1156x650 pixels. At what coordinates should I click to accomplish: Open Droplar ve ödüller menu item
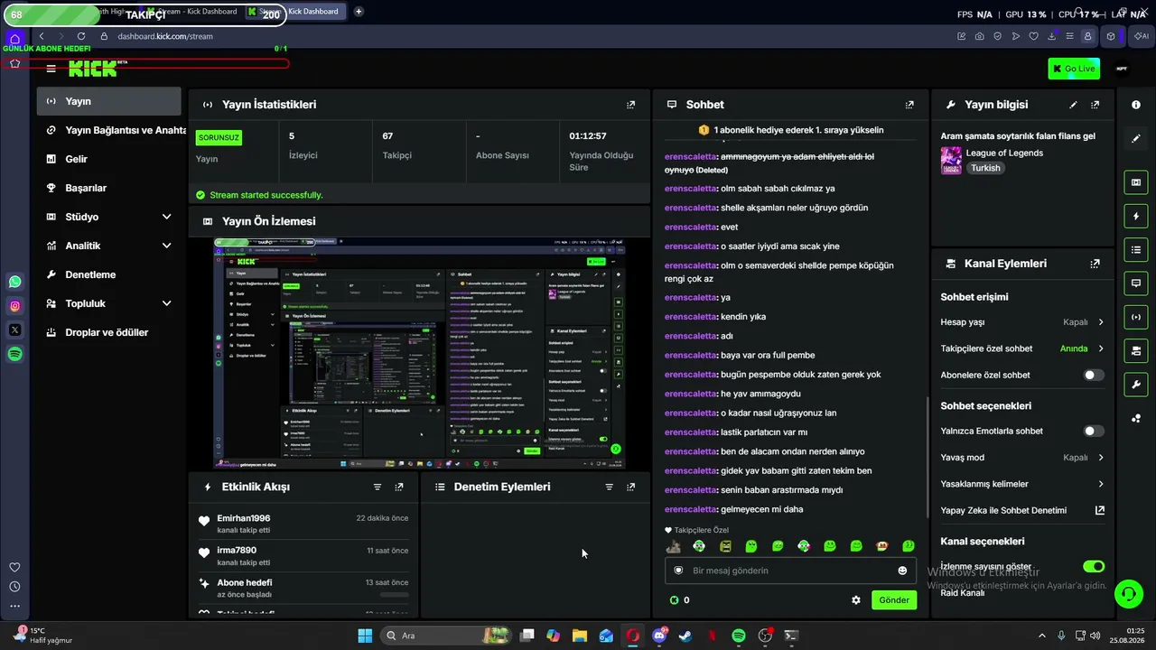pyautogui.click(x=109, y=332)
